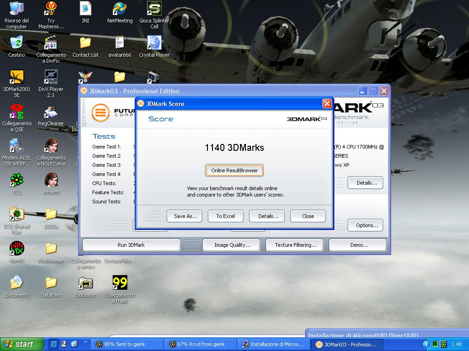Screen dimensions: 469x351
Task: Click the Sound Tests label
Action: point(106,202)
